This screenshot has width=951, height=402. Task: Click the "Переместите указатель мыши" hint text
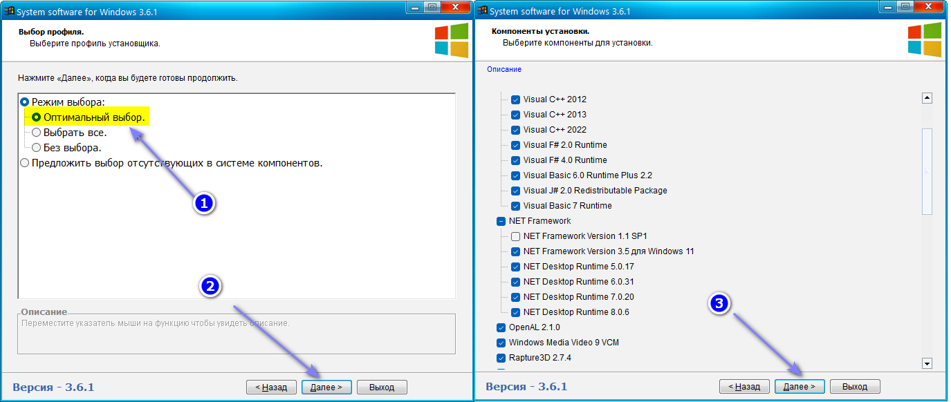156,323
